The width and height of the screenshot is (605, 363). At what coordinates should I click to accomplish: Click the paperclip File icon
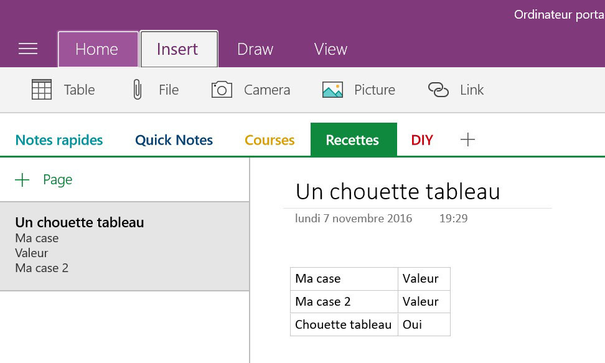[x=138, y=90]
